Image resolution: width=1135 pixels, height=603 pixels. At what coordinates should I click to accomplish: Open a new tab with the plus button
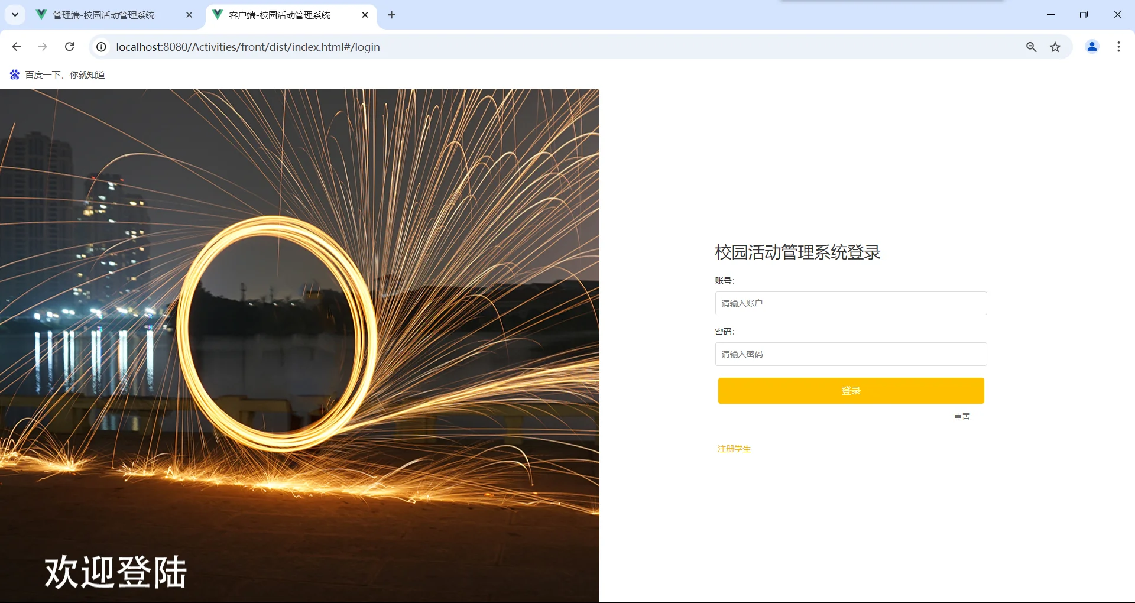391,15
